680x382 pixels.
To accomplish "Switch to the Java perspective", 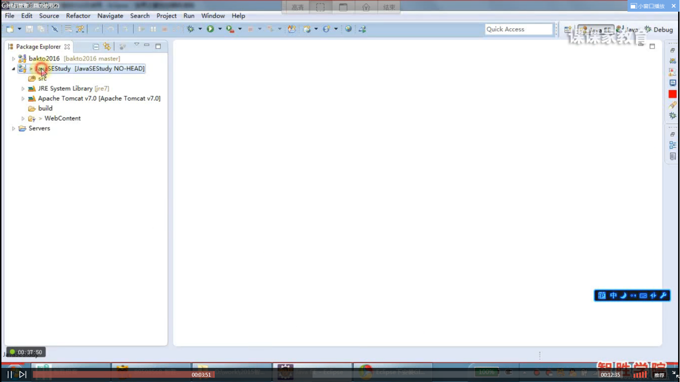I will click(627, 30).
